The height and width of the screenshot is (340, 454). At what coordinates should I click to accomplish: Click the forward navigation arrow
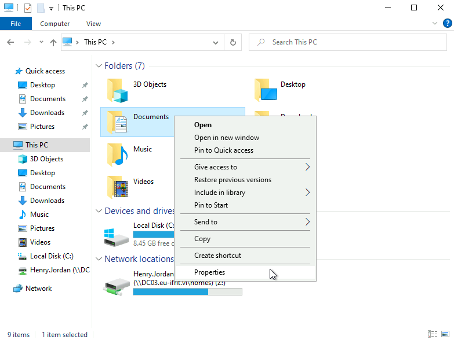(27, 42)
